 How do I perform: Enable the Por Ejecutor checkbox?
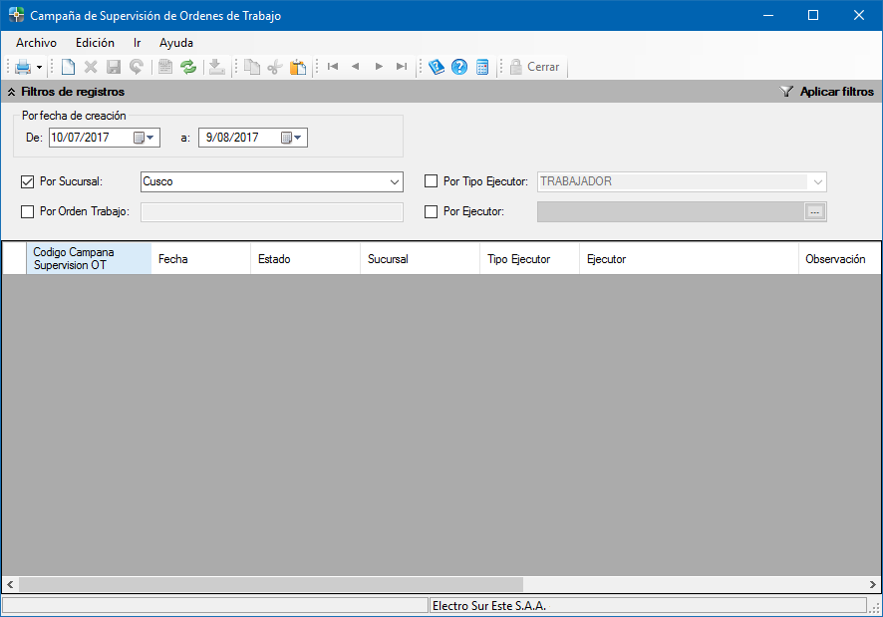coord(431,211)
